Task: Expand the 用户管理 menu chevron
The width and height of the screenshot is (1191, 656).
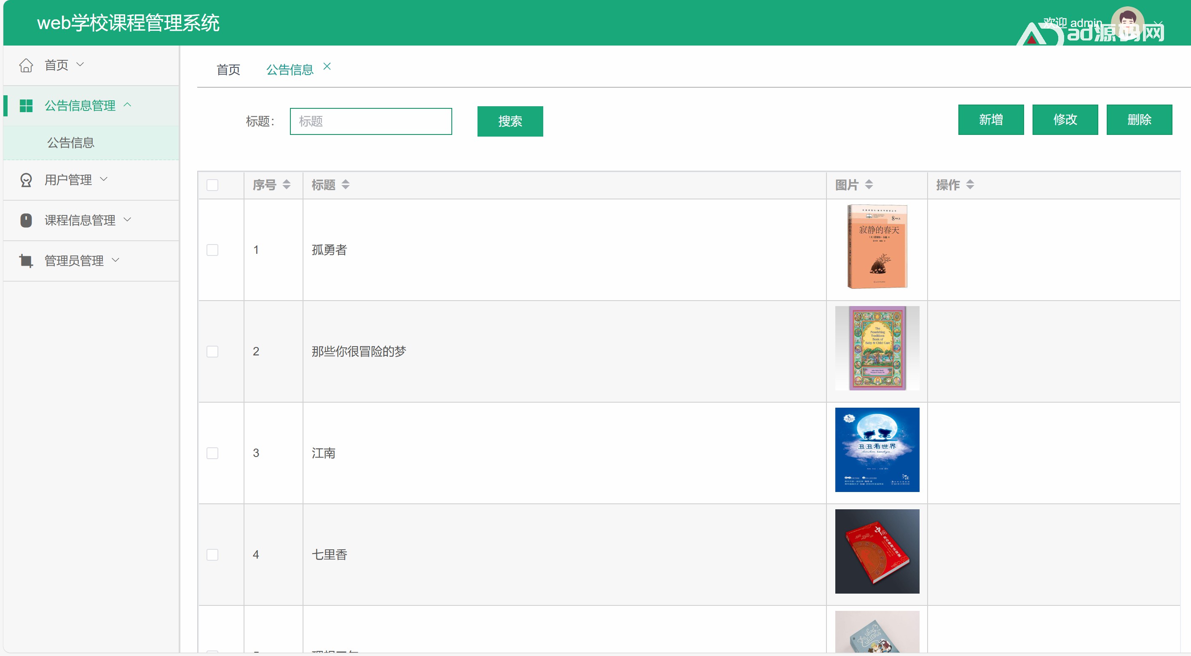Action: click(104, 179)
